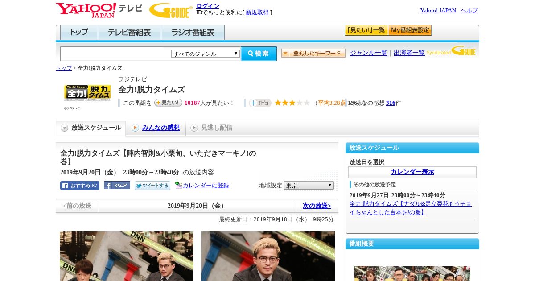The width and height of the screenshot is (535, 281).
Task: Click the 平均3.28点 average score text
Action: click(x=331, y=103)
